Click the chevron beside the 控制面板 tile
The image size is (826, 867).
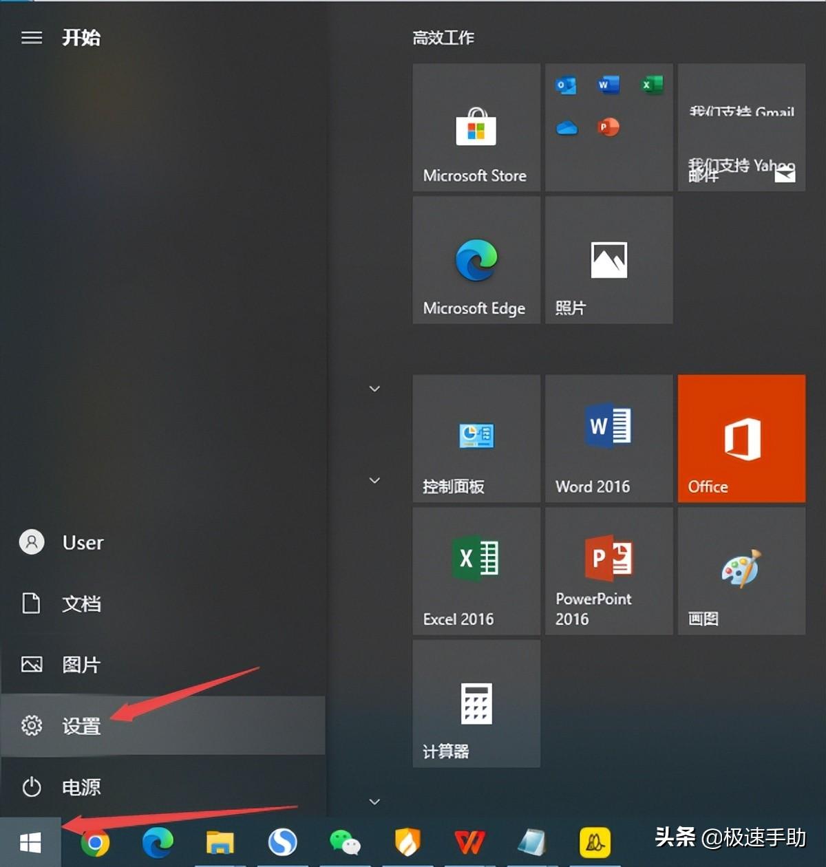point(374,480)
